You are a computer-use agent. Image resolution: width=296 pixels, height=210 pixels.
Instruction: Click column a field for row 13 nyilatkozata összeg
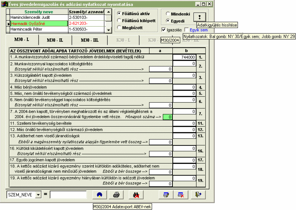click(161, 142)
